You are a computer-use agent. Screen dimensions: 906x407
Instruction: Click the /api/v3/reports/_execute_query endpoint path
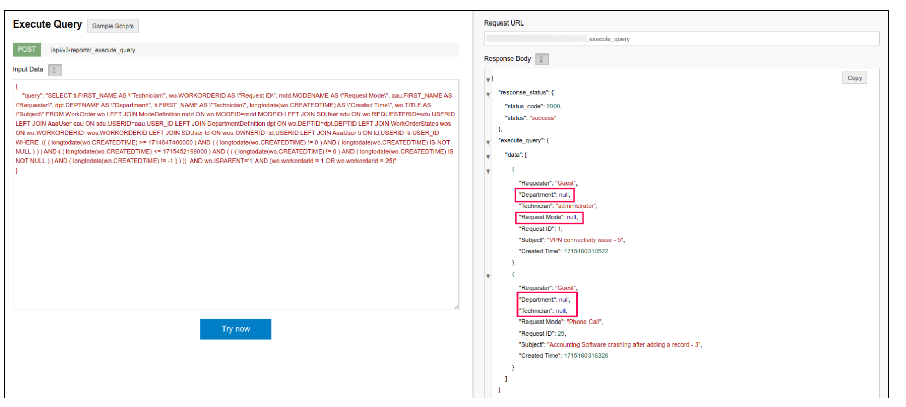[93, 50]
